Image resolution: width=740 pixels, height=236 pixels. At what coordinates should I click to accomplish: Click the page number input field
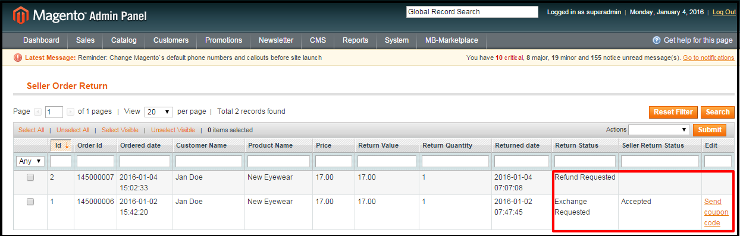click(x=54, y=111)
